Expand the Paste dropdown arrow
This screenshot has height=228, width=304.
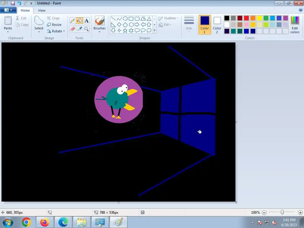[x=8, y=32]
